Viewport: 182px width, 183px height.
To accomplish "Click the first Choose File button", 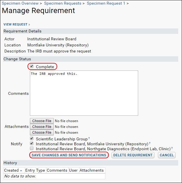I will [42, 121].
